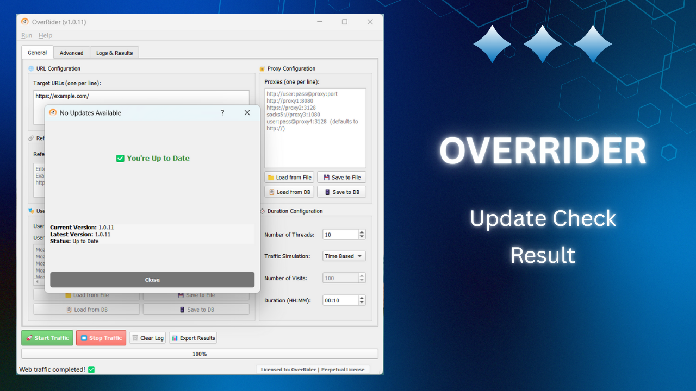
Task: Click the grey Close button in the update dialog
Action: coord(152,280)
